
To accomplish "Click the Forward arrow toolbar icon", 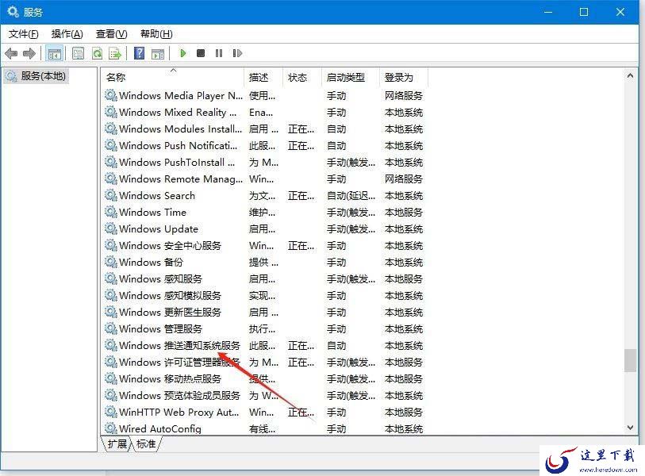I will [x=29, y=53].
